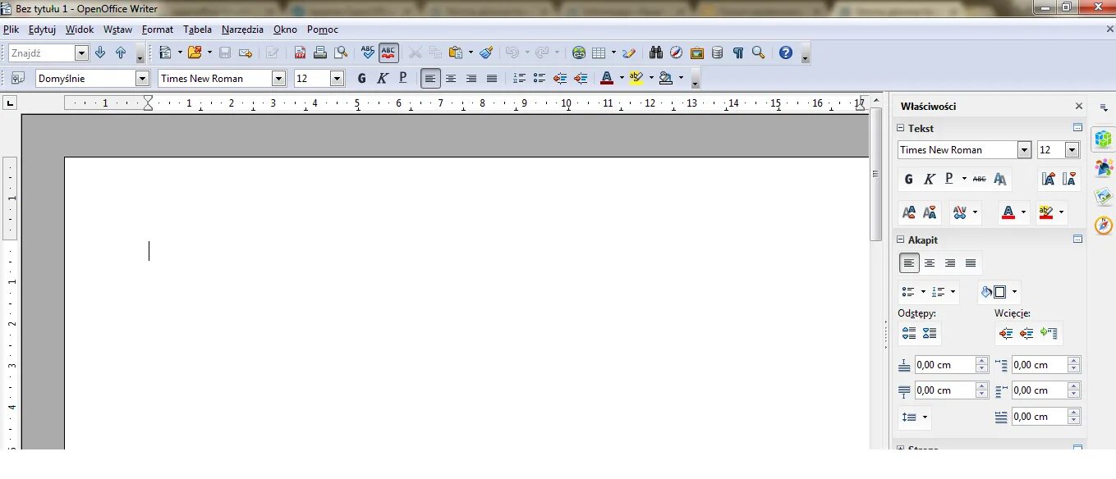The height and width of the screenshot is (479, 1116).
Task: Open Page Preview from toolbar
Action: (341, 52)
